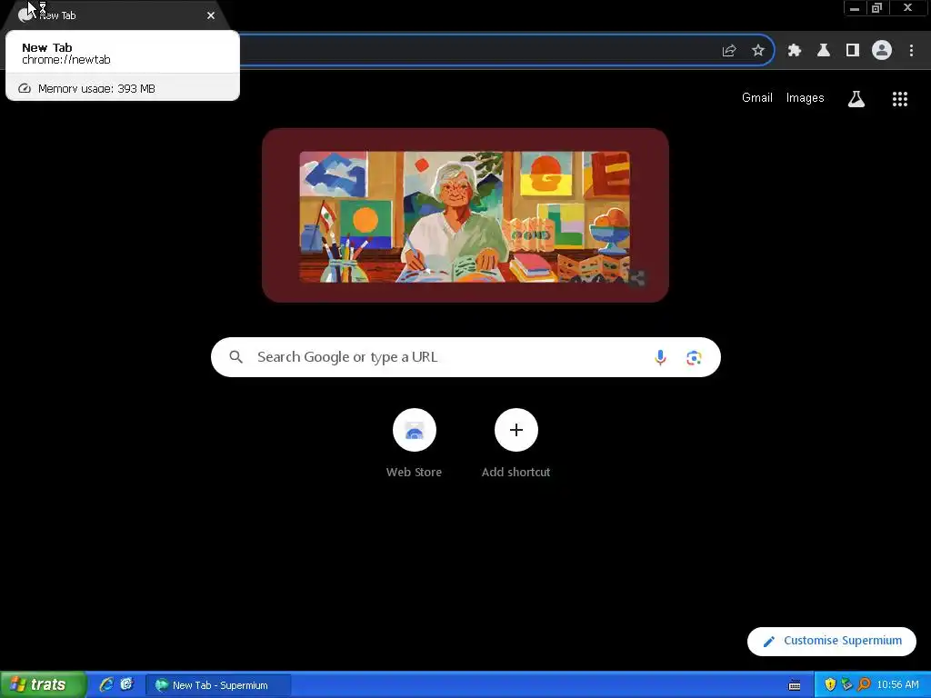Open the Google apps grid
This screenshot has width=931, height=698.
[900, 99]
